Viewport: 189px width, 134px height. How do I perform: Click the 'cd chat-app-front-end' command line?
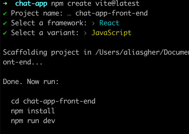point(53,101)
